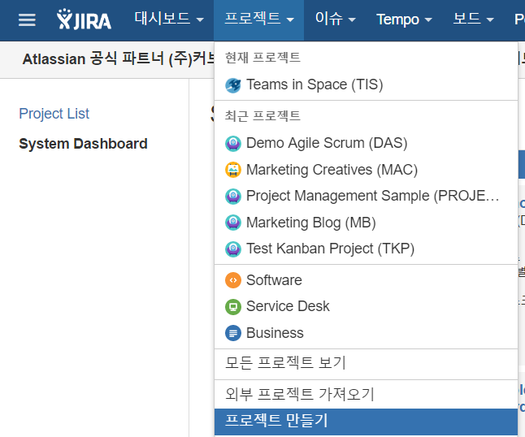Click the JIRA logo

tap(84, 19)
